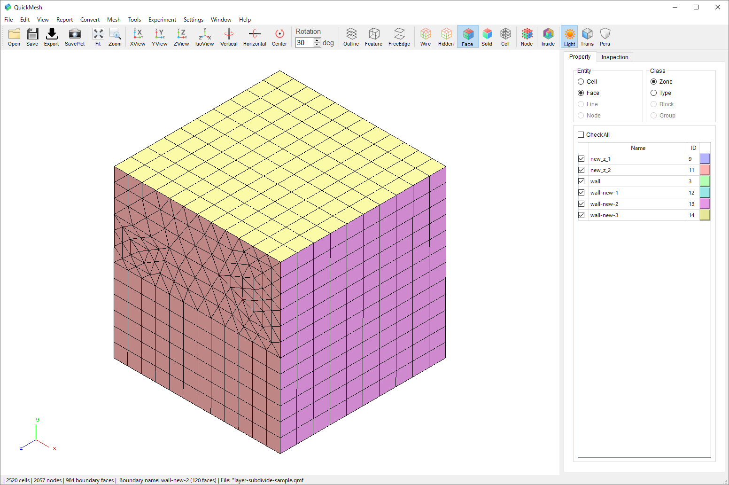Click the XView orientation icon
The height and width of the screenshot is (485, 729).
137,37
